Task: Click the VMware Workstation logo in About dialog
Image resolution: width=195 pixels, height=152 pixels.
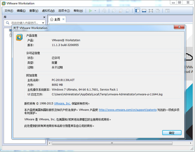Action: (x=19, y=37)
